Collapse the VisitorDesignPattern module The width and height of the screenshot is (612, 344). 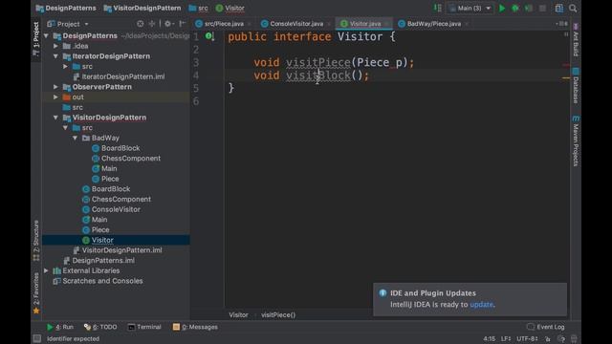pos(55,118)
